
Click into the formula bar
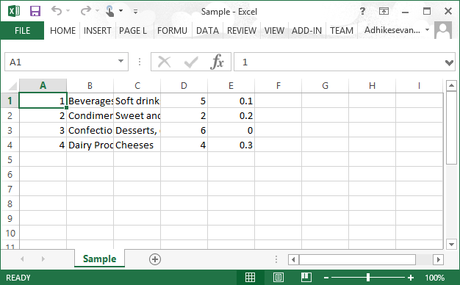tap(339, 62)
